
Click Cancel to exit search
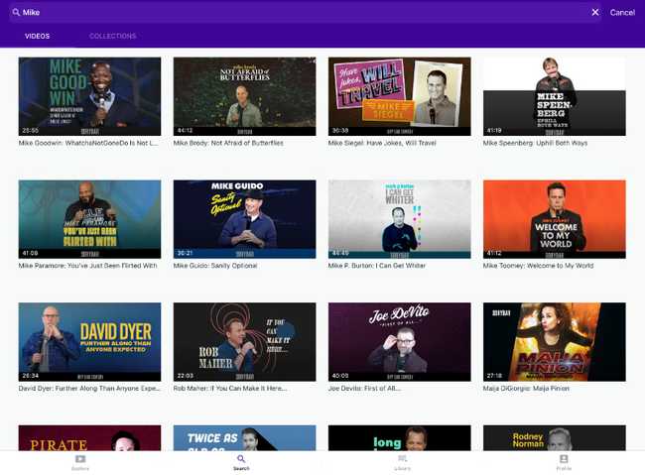pyautogui.click(x=622, y=12)
